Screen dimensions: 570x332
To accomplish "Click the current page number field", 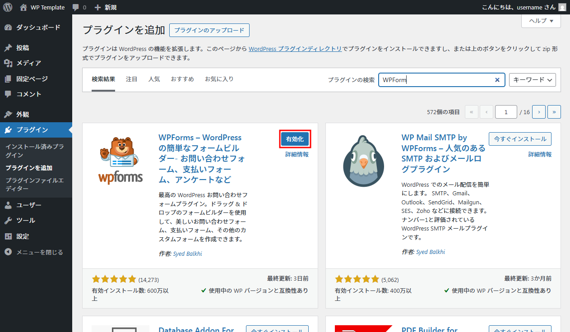I will coord(506,112).
